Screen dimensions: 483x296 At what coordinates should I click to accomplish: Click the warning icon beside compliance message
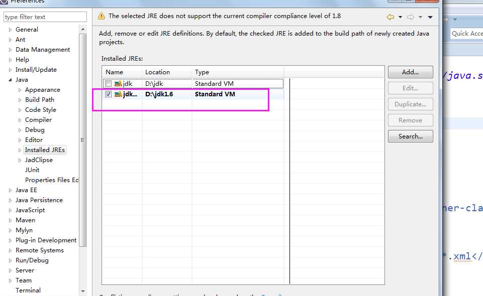(x=102, y=16)
